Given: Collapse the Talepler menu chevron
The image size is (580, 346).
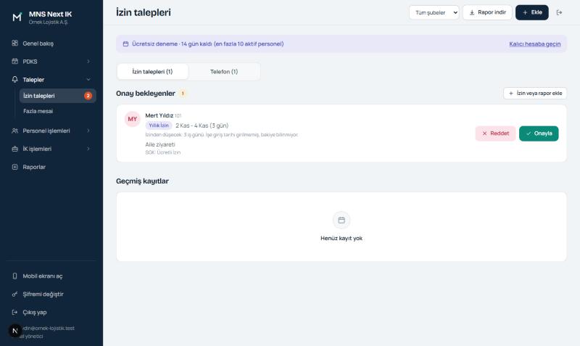Looking at the screenshot, I should (88, 80).
